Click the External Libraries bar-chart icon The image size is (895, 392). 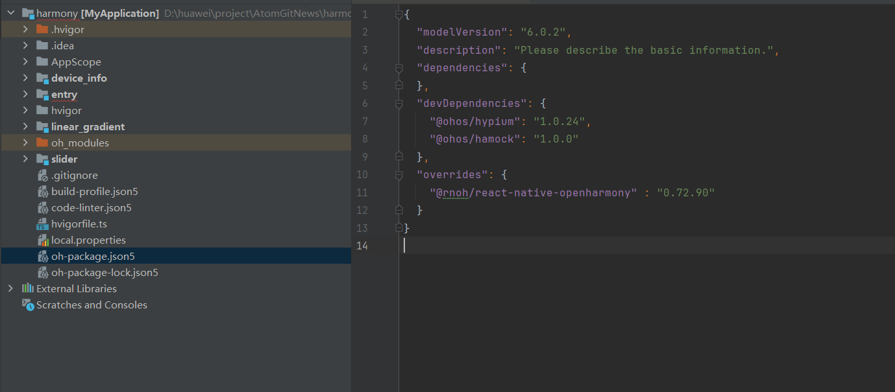point(28,288)
